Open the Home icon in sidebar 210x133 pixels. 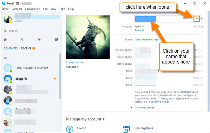coord(5,40)
